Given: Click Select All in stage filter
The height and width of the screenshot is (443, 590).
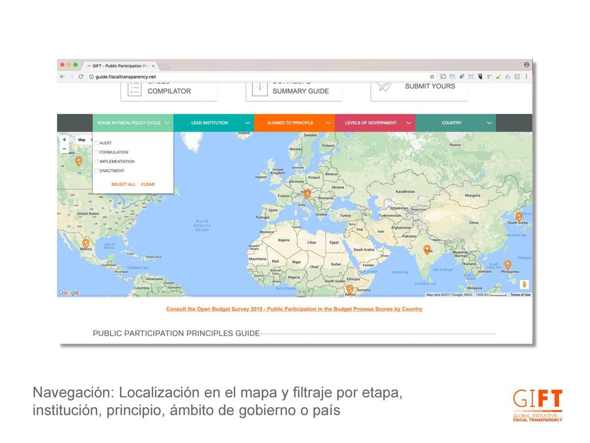Looking at the screenshot, I should (123, 184).
